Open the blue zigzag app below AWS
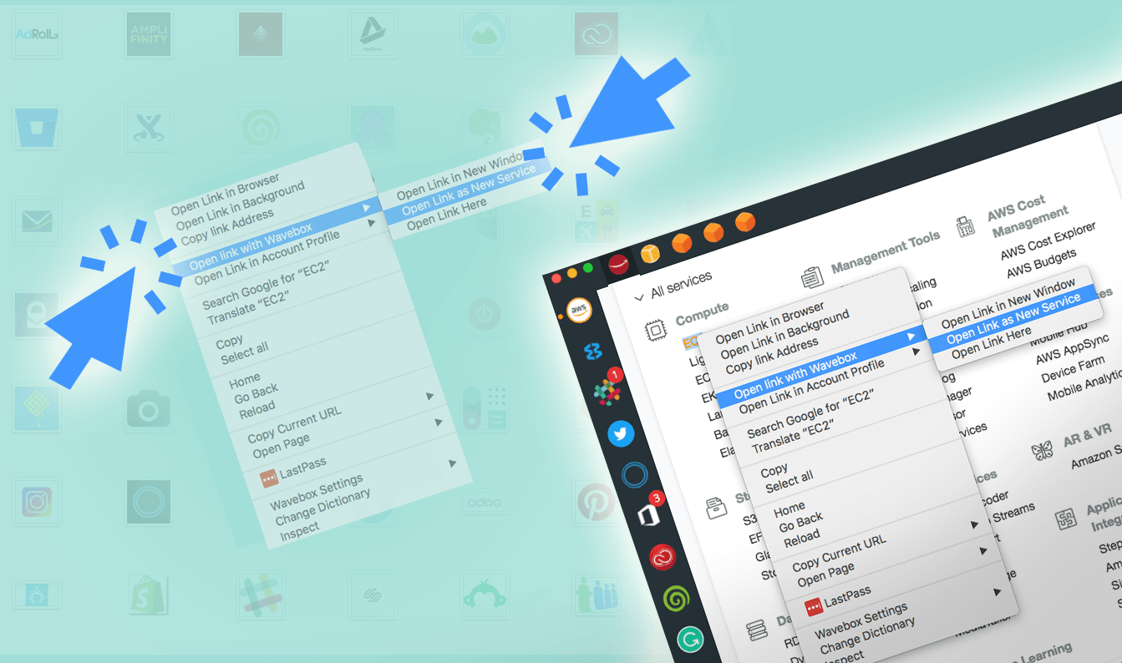This screenshot has height=663, width=1122. (x=592, y=351)
